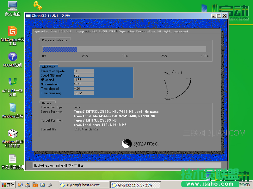Open the My Computer (我的电脑) desktop icon
The image size is (253, 189).
pyautogui.click(x=13, y=9)
